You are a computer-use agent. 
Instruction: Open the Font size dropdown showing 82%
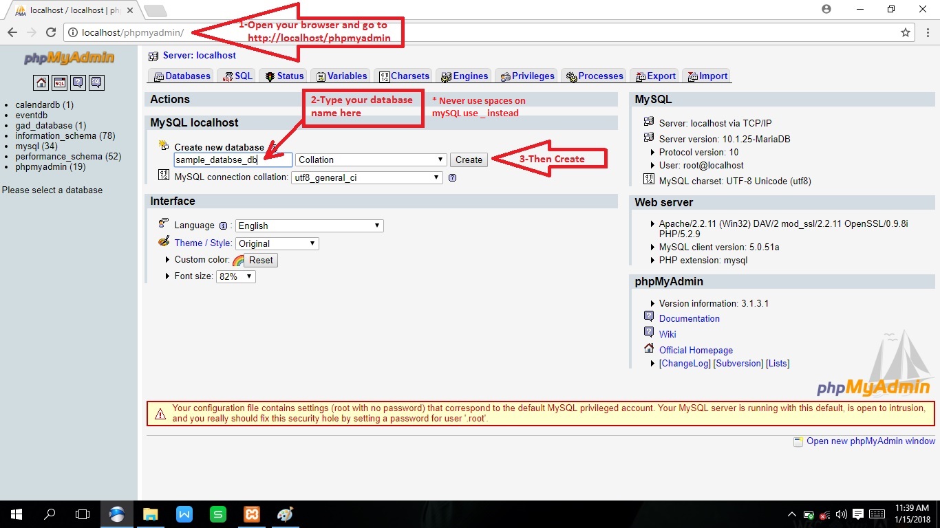[235, 276]
